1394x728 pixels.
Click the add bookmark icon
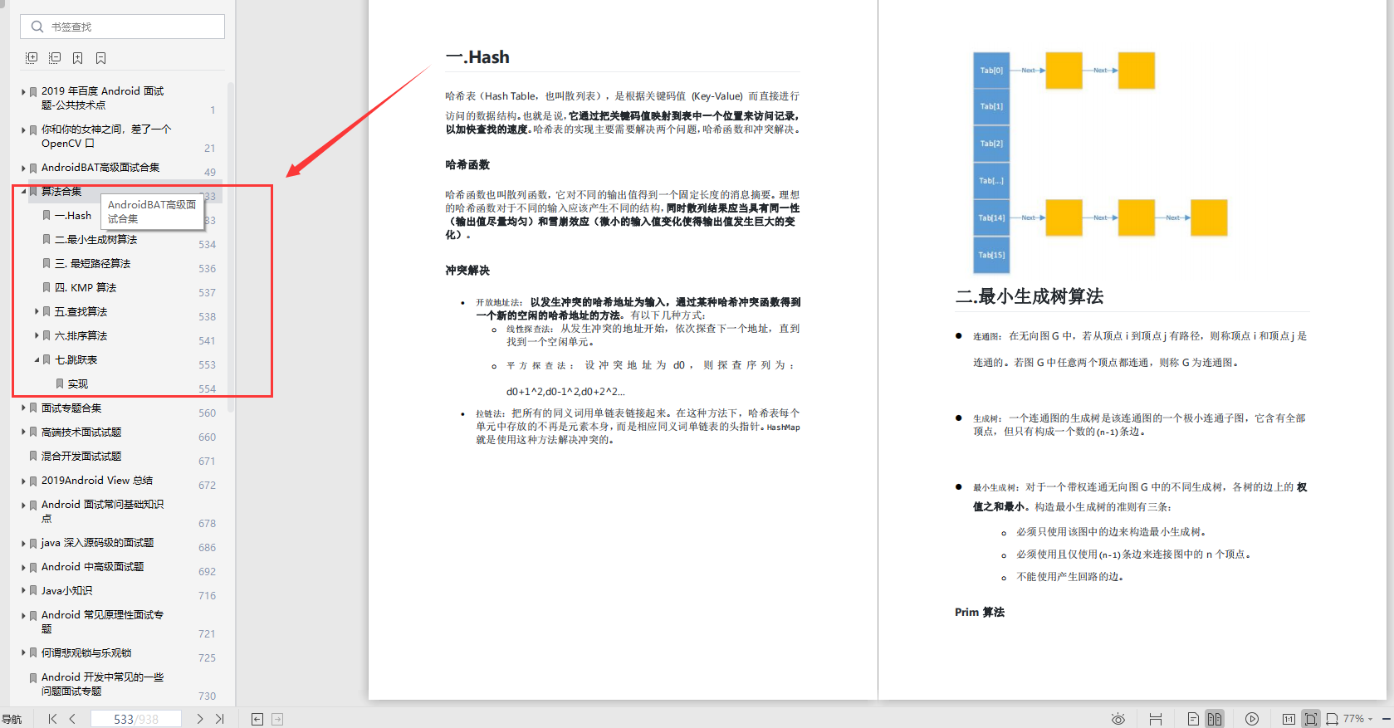pyautogui.click(x=77, y=58)
